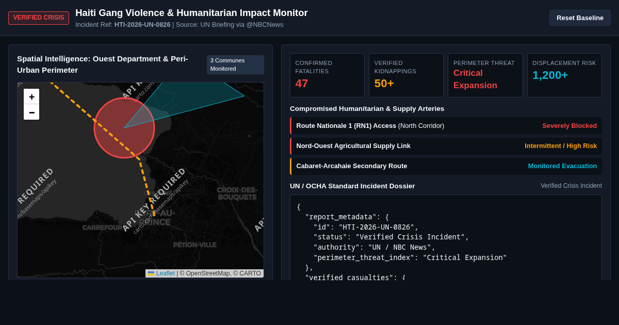Click the Pétion-Ville map label

195,245
